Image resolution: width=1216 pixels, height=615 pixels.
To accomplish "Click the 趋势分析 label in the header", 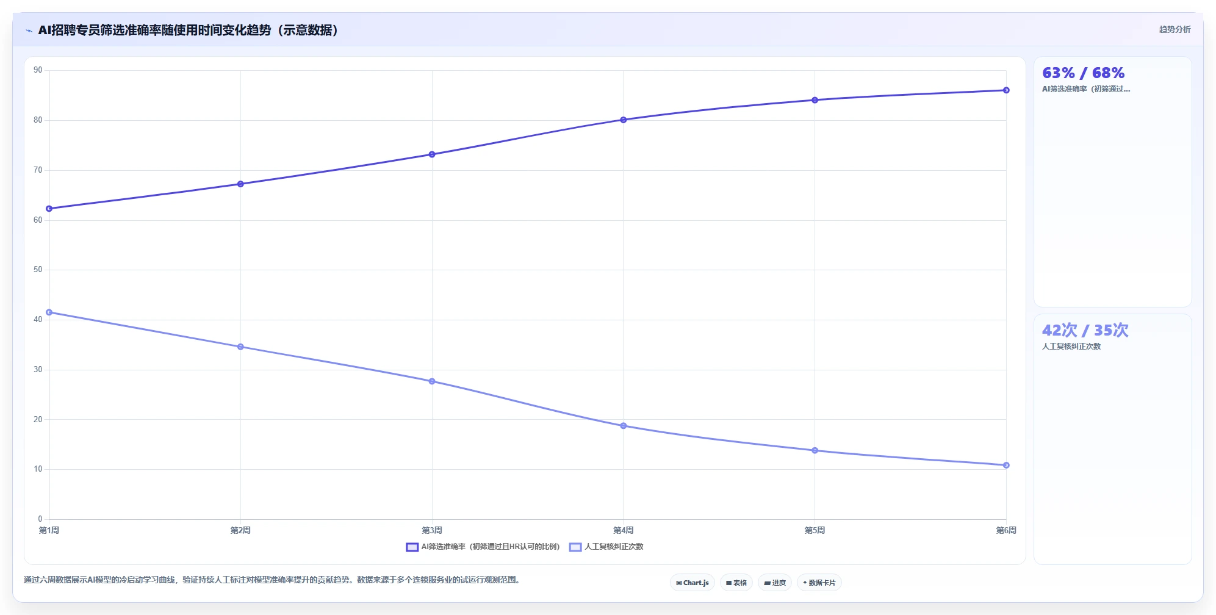I will (1175, 29).
